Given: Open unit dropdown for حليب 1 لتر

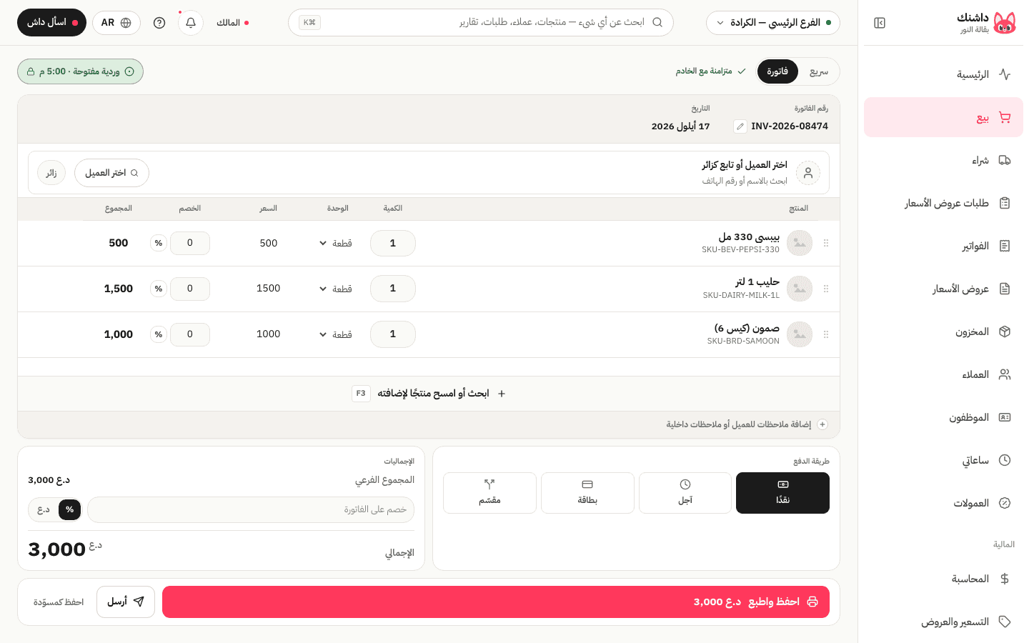Looking at the screenshot, I should coord(336,289).
